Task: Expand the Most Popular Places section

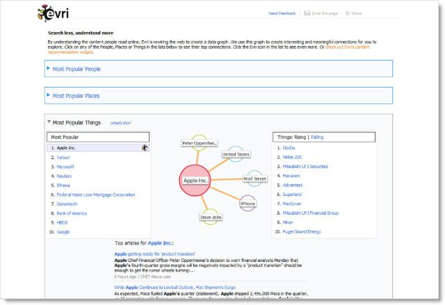Action: 48,95
